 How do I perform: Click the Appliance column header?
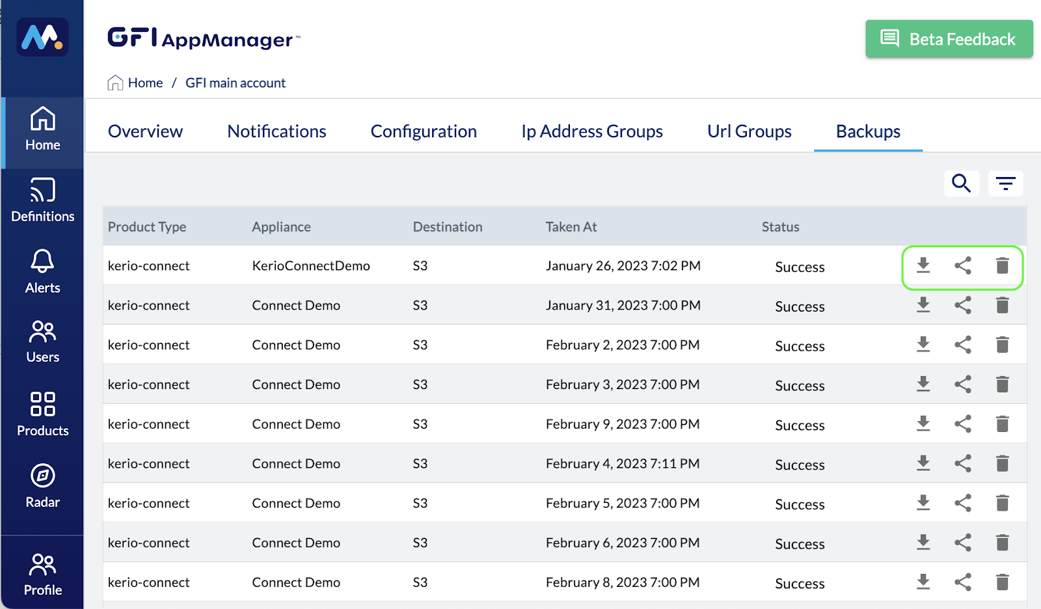coord(281,227)
